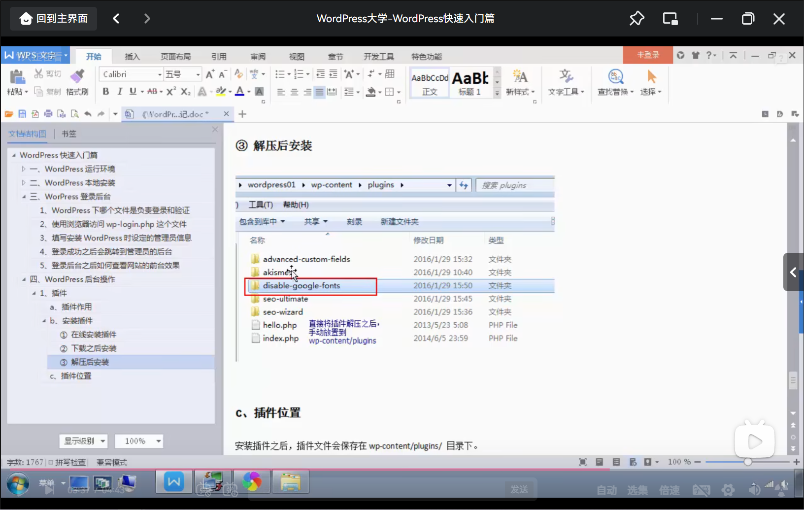Click the undo arrow icon
804x510 pixels.
pyautogui.click(x=88, y=114)
